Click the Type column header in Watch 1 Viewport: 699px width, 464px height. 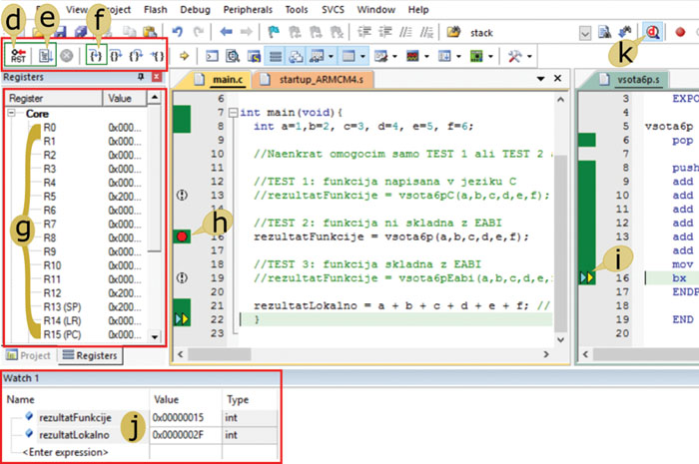click(x=251, y=399)
